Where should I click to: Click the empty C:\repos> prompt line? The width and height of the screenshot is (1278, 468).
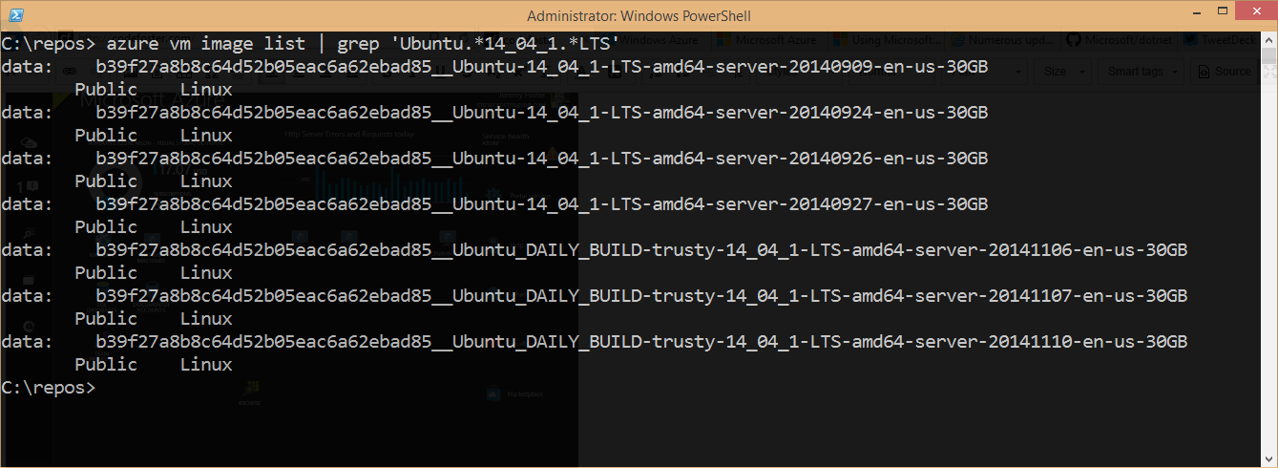coord(50,388)
